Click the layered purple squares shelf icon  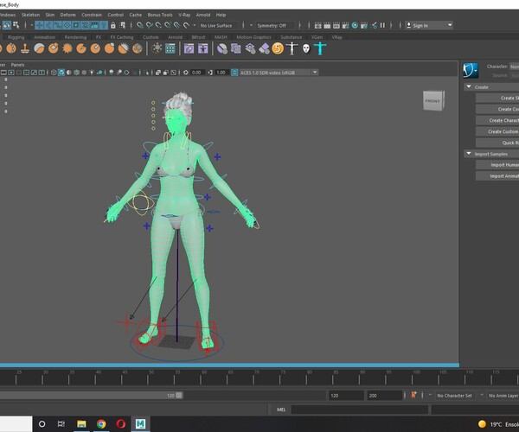pos(235,48)
